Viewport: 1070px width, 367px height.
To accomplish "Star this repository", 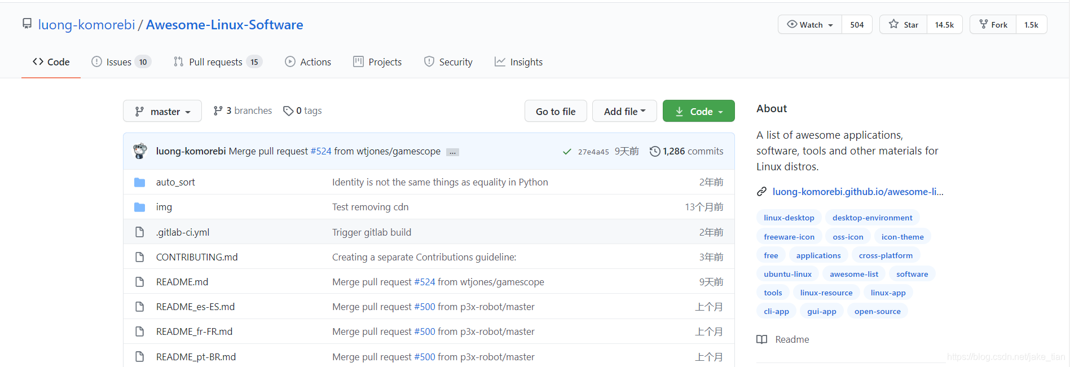I will coord(904,25).
